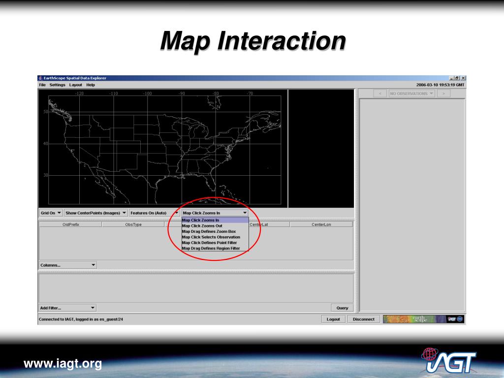This screenshot has height=378, width=504.
Task: Open the Add Filter... dropdown
Action: (67, 308)
